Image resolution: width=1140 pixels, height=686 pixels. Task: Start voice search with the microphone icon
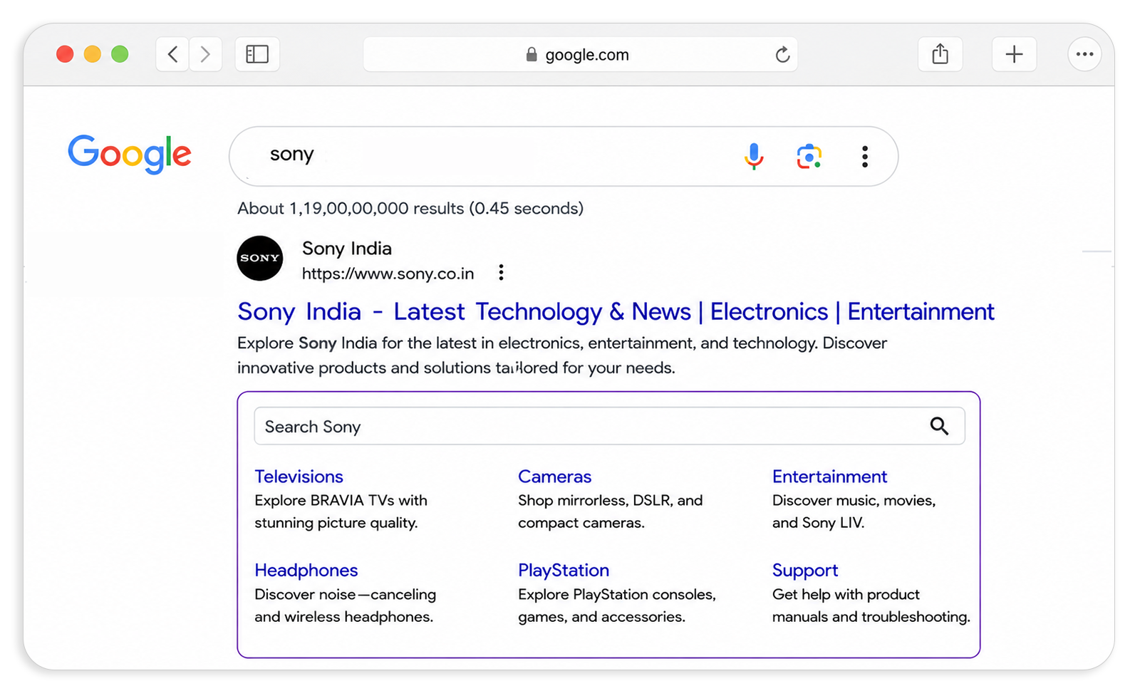(754, 156)
